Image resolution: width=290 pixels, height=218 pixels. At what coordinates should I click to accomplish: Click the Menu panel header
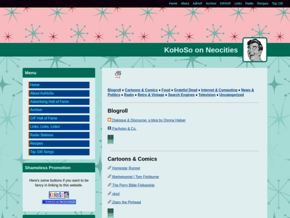(x=59, y=73)
